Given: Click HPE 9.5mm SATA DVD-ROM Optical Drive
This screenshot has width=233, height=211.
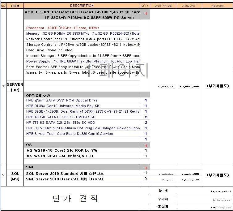Looking at the screenshot, I should [x=82, y=100].
